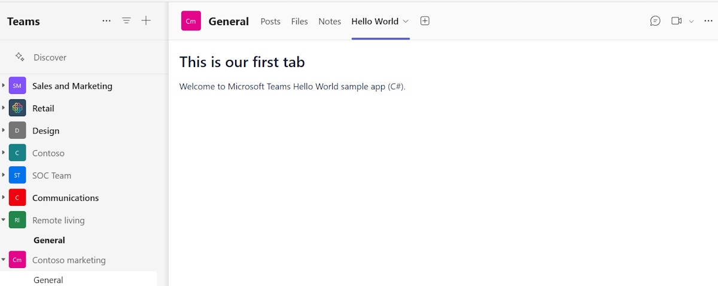The image size is (718, 286).
Task: Click the SOC Team ST avatar
Action: 17,175
